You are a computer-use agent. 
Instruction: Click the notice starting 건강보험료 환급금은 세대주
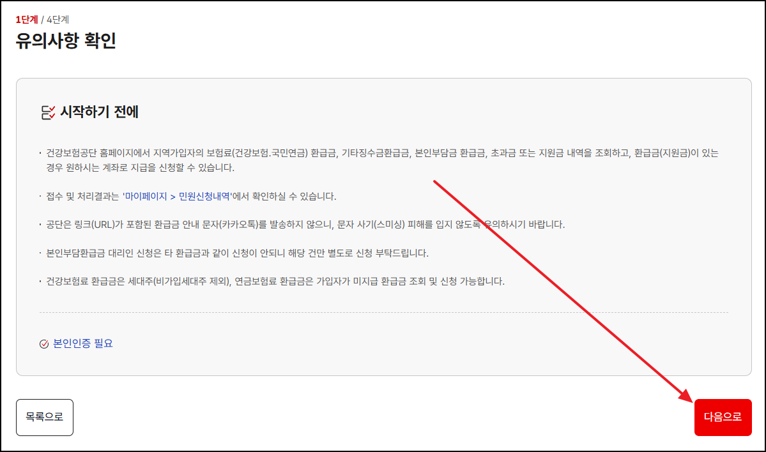click(275, 281)
